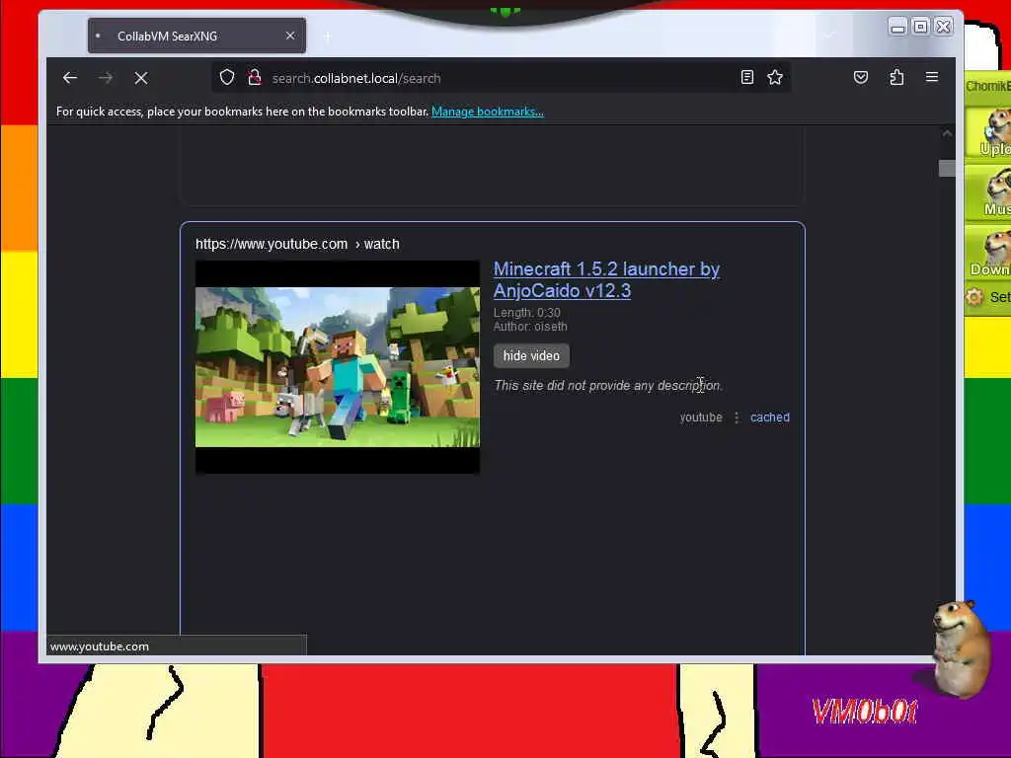Minimize the browser window
Screen dimensions: 1011x758
897,27
